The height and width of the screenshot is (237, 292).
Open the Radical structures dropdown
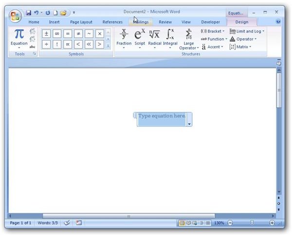point(155,39)
